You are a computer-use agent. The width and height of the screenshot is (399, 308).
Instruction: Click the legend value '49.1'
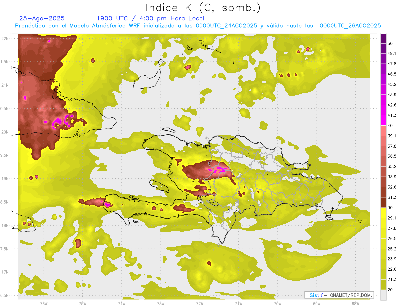pyautogui.click(x=392, y=53)
